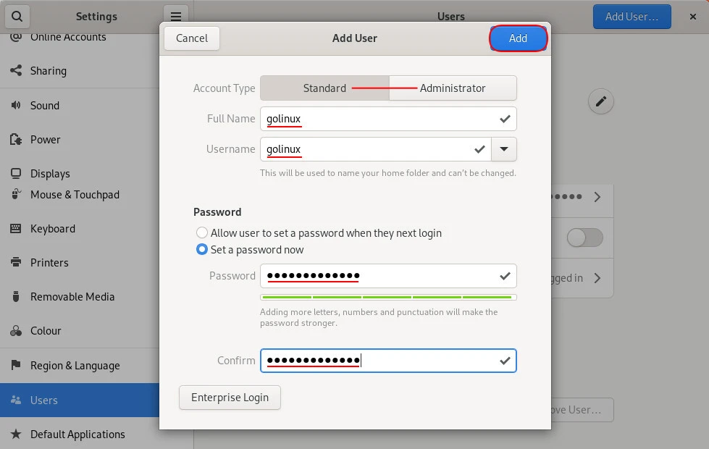Expand the Username dropdown arrow
Image resolution: width=709 pixels, height=449 pixels.
504,149
